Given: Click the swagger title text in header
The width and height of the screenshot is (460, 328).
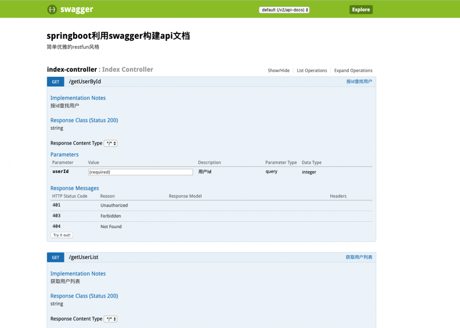Looking at the screenshot, I should [77, 9].
